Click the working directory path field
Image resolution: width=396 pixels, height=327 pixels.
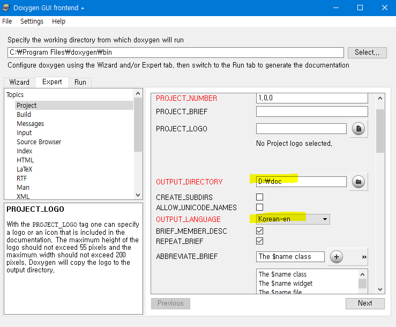176,53
